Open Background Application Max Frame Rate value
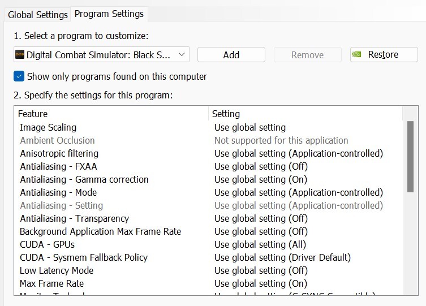This screenshot has width=426, height=306. (x=261, y=231)
